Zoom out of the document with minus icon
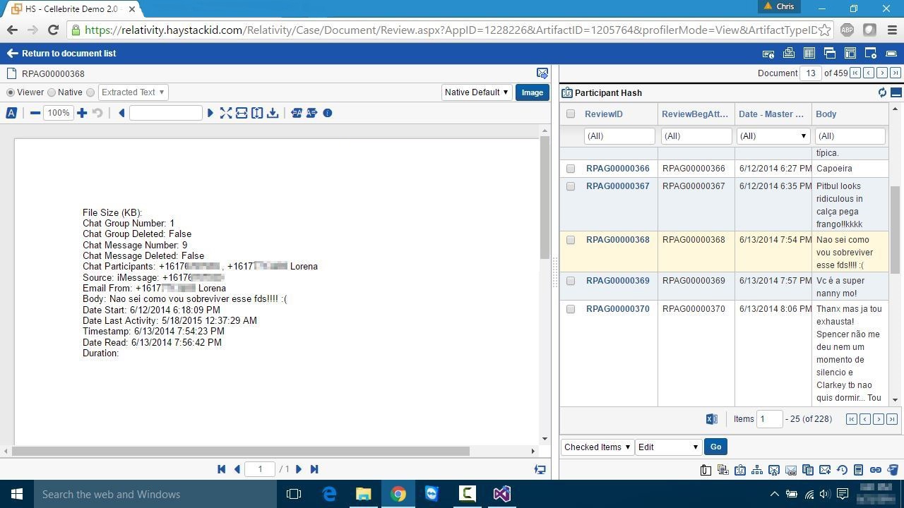 tap(34, 113)
